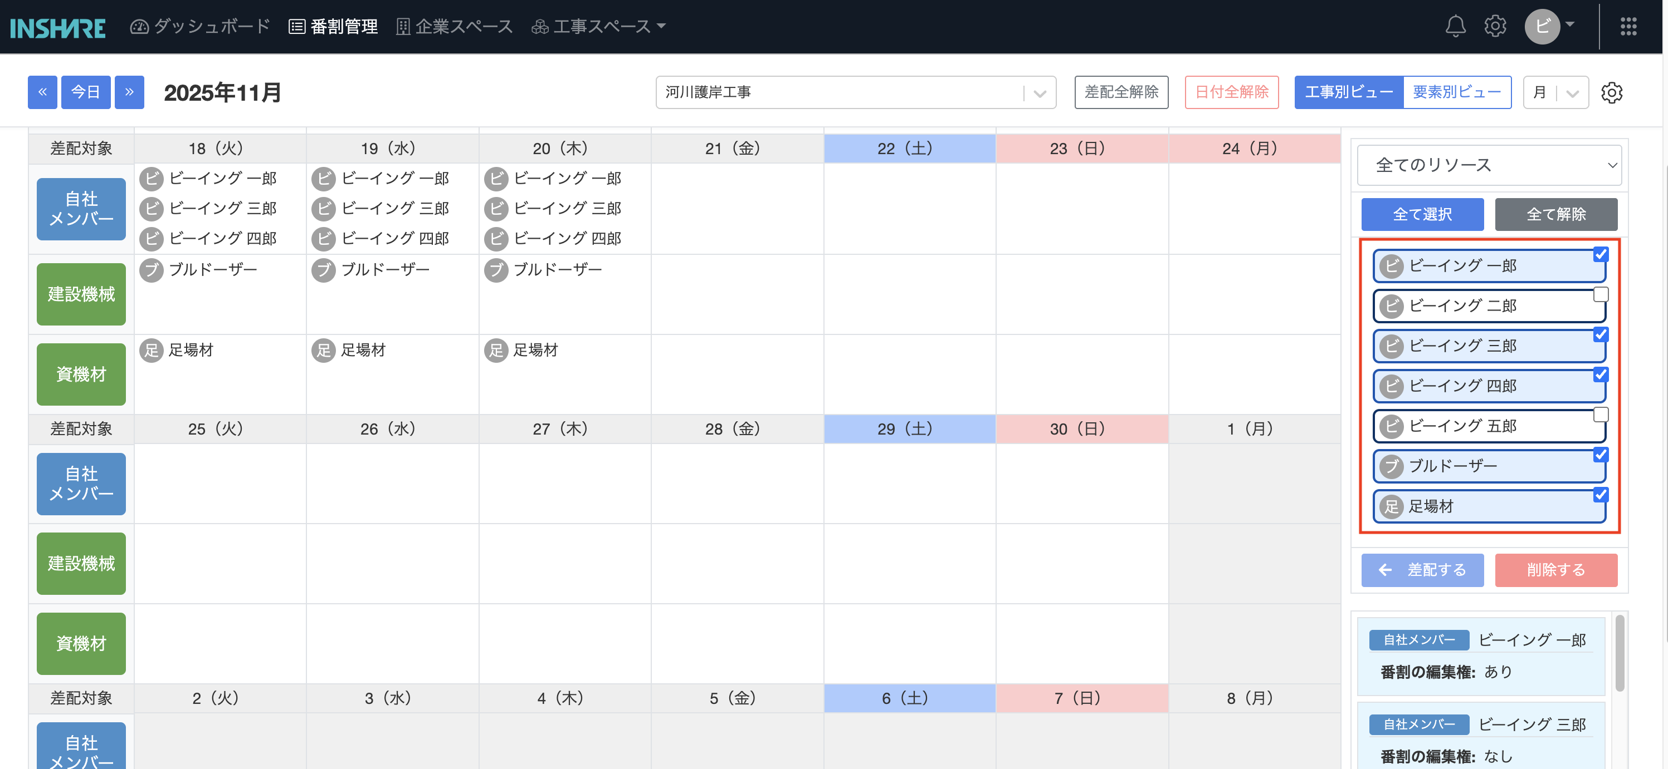Select 29 (土) date header
The height and width of the screenshot is (769, 1668).
click(x=910, y=430)
